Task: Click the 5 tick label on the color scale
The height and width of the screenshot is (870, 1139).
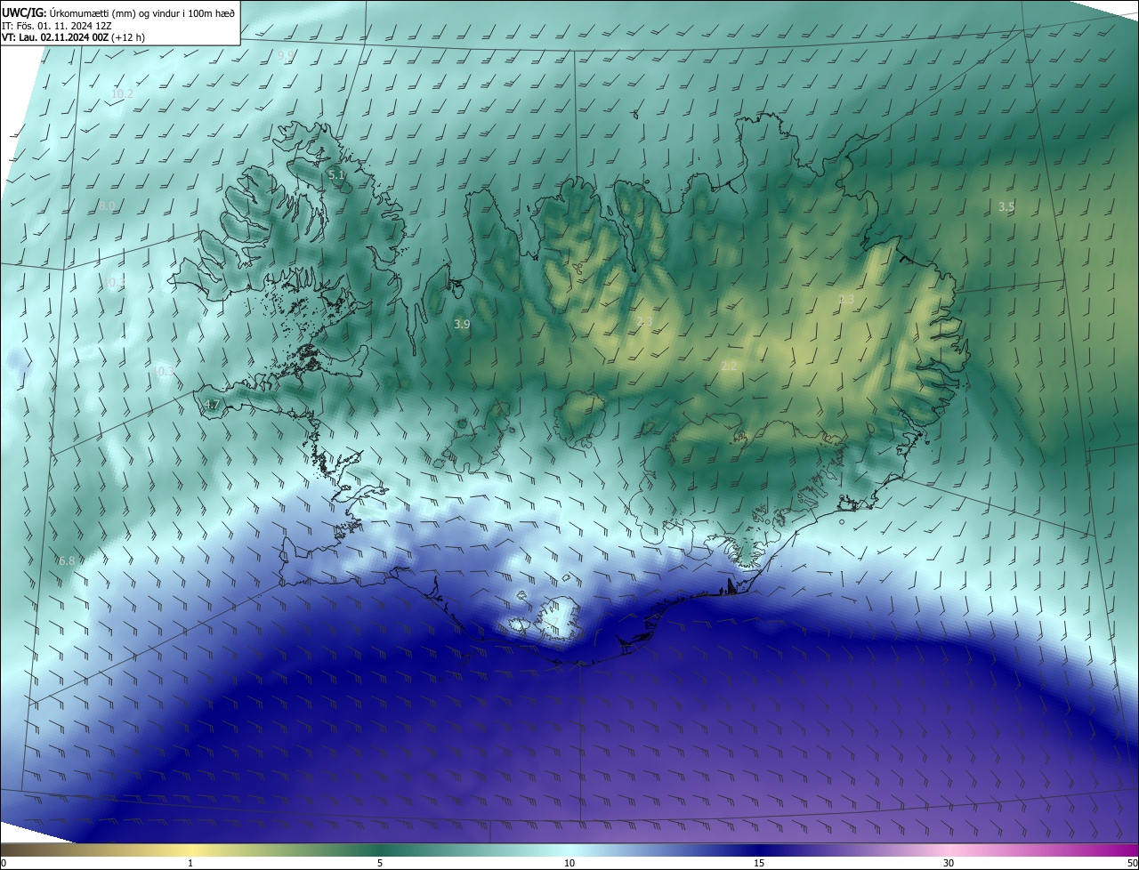Action: pyautogui.click(x=380, y=863)
